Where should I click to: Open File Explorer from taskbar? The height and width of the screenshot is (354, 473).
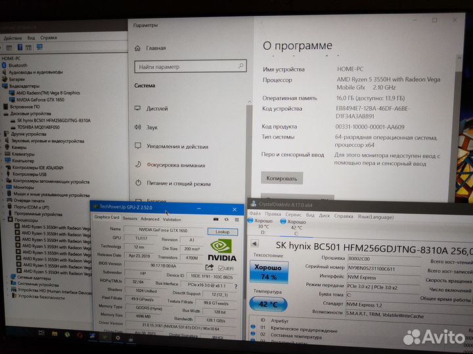click(x=55, y=334)
